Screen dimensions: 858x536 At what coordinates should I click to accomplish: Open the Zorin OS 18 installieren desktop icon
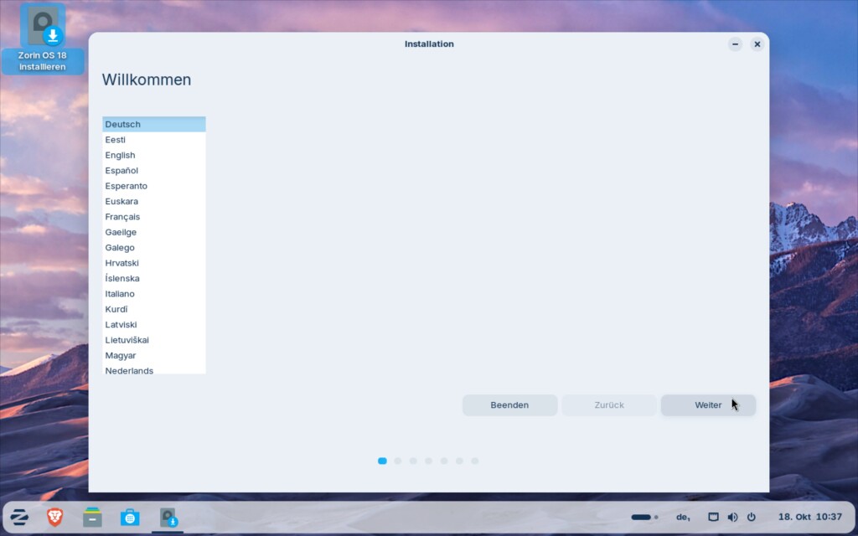click(x=43, y=39)
